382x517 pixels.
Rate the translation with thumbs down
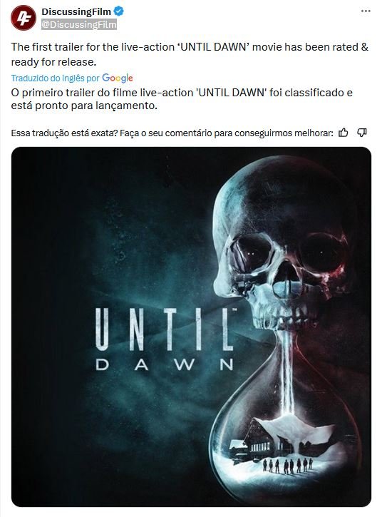point(361,133)
